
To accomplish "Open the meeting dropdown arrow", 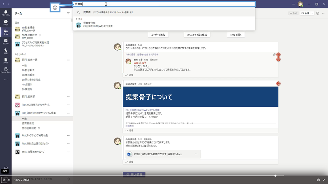I will [x=312, y=13].
